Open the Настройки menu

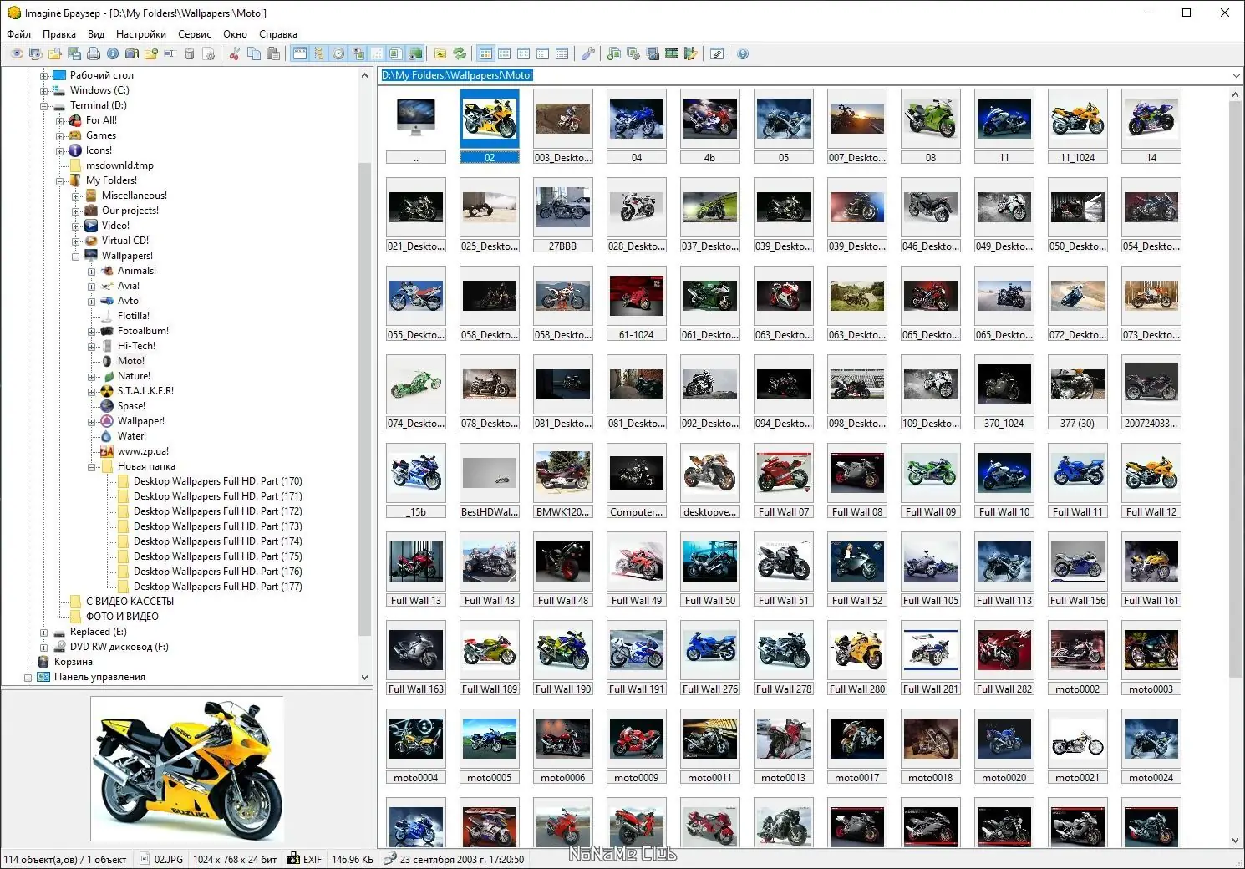point(141,34)
